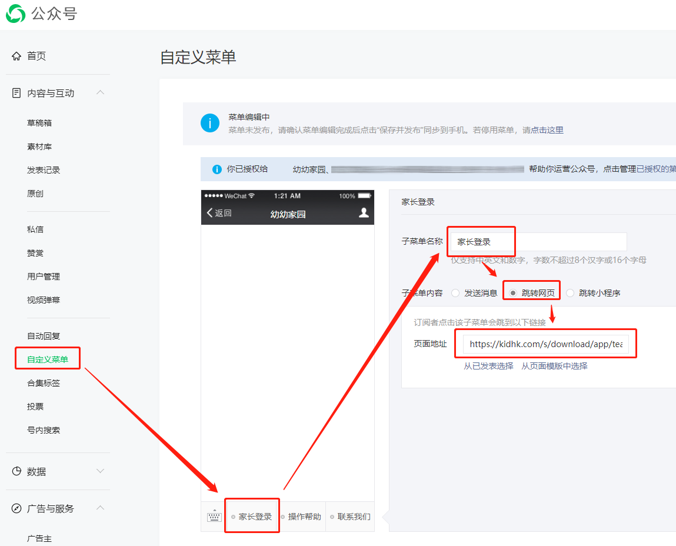
Task: Collapse the 内容与互动 section
Action: (101, 93)
